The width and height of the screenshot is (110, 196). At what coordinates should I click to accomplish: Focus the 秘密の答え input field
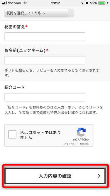pos(45,37)
